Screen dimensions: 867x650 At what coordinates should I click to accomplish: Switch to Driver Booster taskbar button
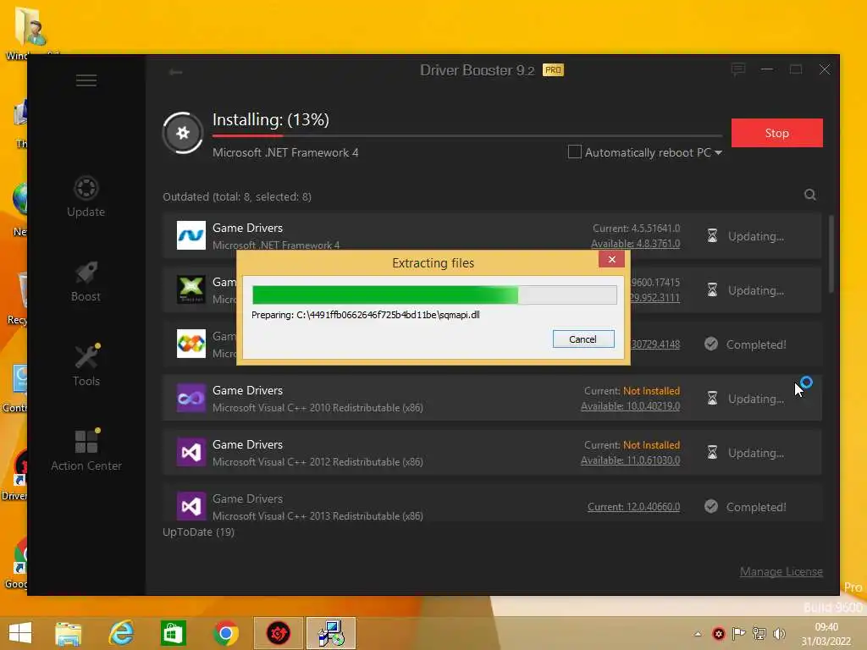tap(278, 633)
